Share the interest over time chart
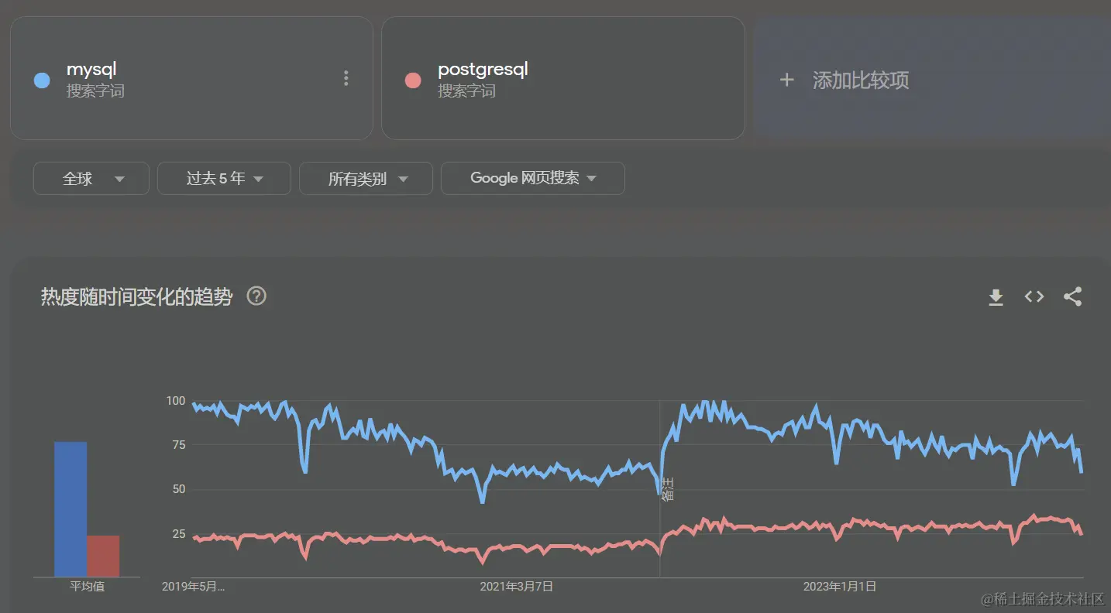The width and height of the screenshot is (1111, 613). (x=1072, y=296)
